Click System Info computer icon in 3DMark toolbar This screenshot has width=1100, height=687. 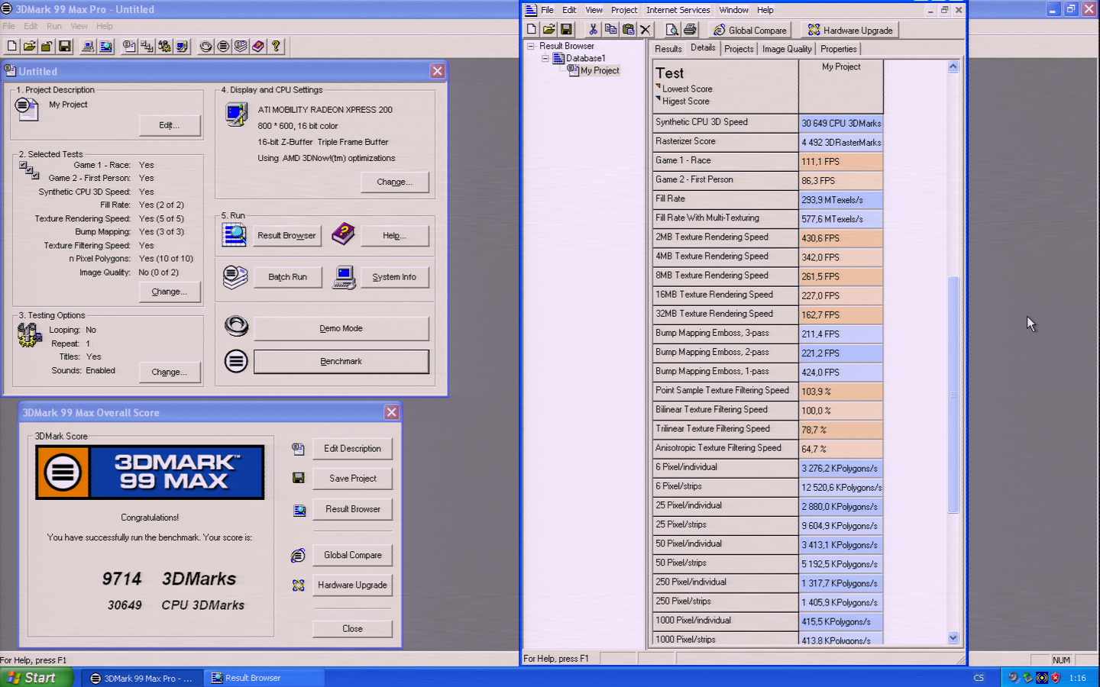(88, 46)
